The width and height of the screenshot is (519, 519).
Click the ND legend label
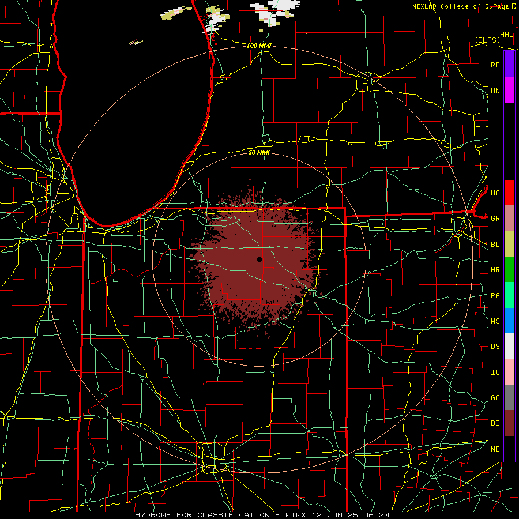[495, 449]
